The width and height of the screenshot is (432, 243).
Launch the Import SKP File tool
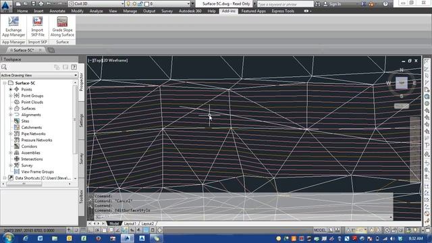[38, 26]
